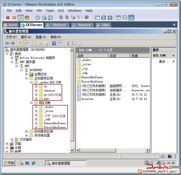The width and height of the screenshot is (181, 175).
Task: Open the VM menu
Action: 39,11
